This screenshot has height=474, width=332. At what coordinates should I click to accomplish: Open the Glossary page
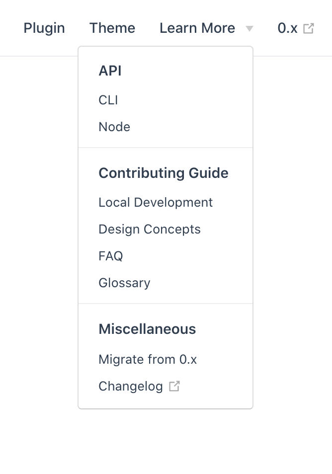pos(124,283)
